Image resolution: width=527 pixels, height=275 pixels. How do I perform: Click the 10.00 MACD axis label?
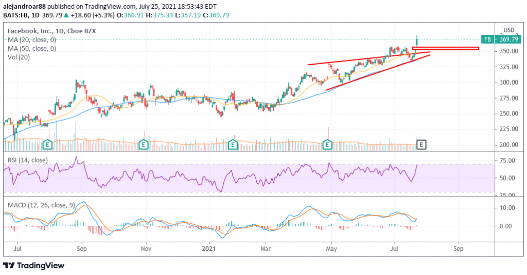507,208
